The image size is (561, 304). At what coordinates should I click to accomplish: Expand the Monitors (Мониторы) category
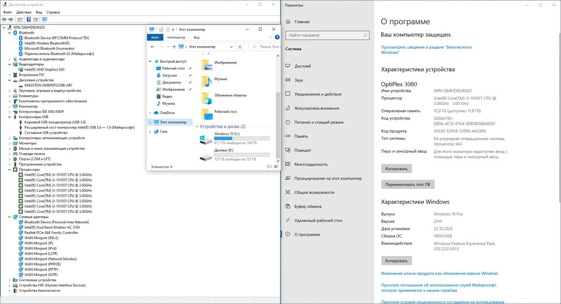pyautogui.click(x=10, y=143)
